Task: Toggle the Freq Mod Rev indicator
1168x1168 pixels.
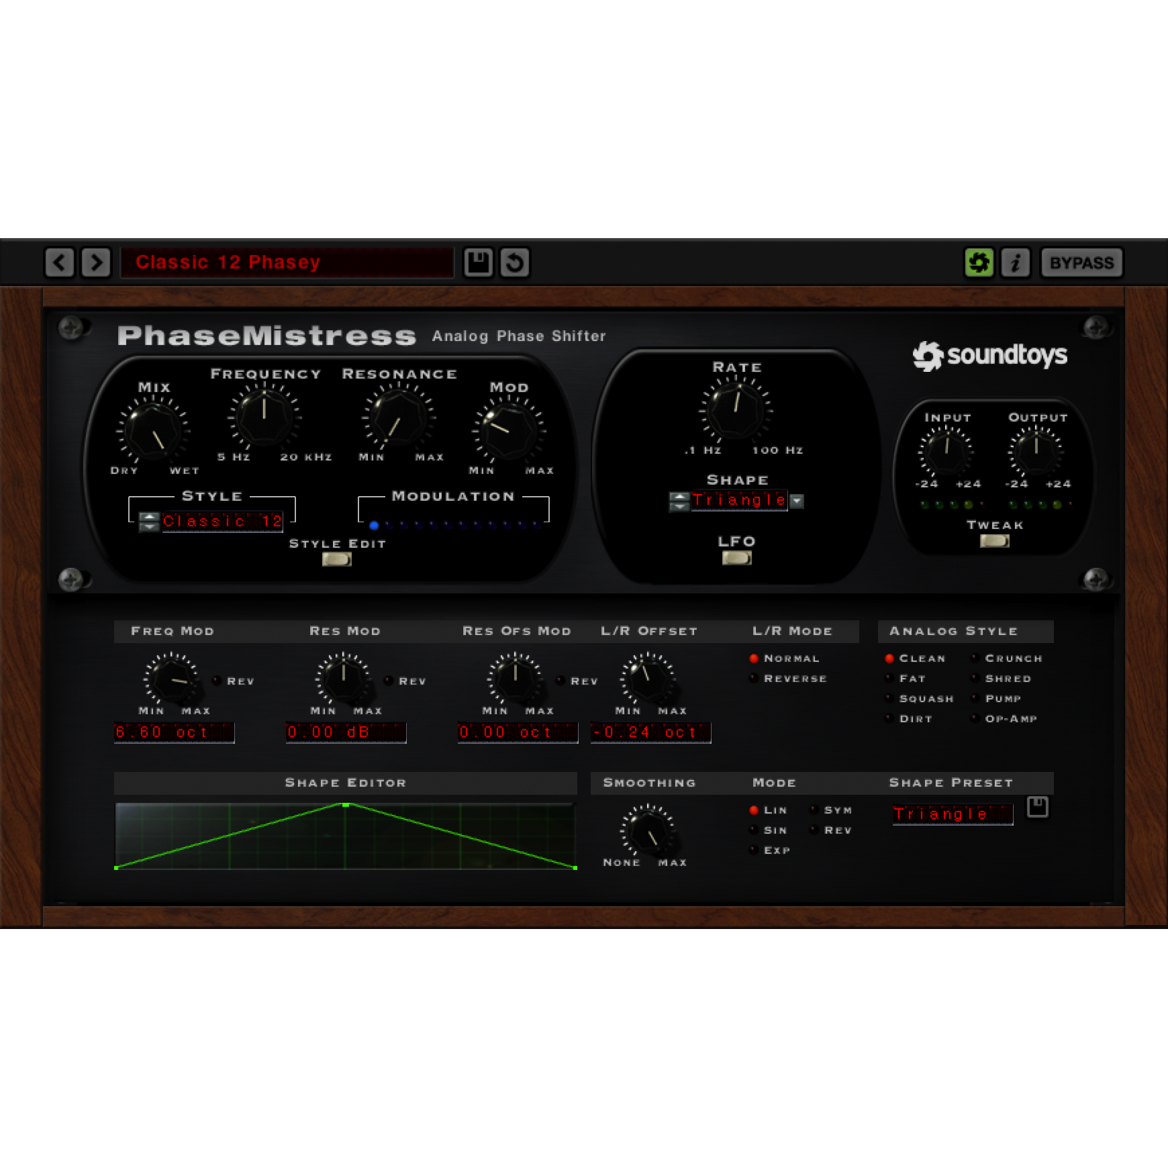Action: click(217, 681)
